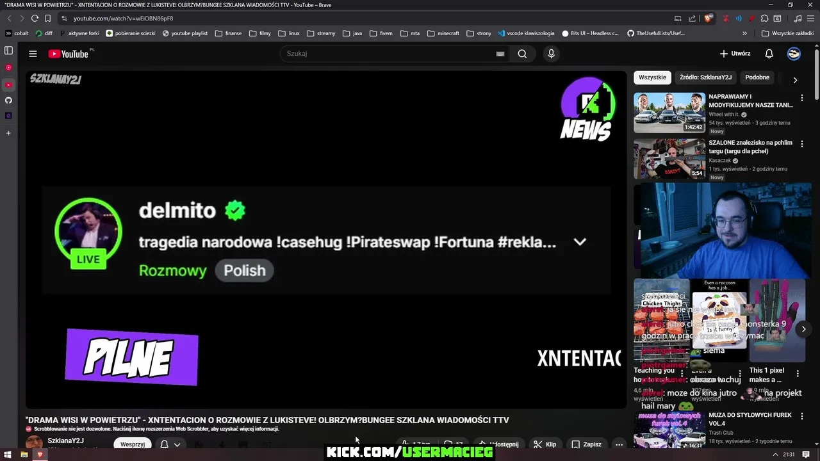Open options for the NAPRAWIAMY video

click(x=801, y=98)
